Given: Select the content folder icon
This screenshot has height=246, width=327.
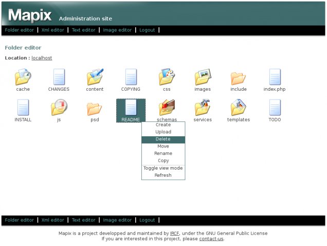Looking at the screenshot, I should click(x=95, y=77).
